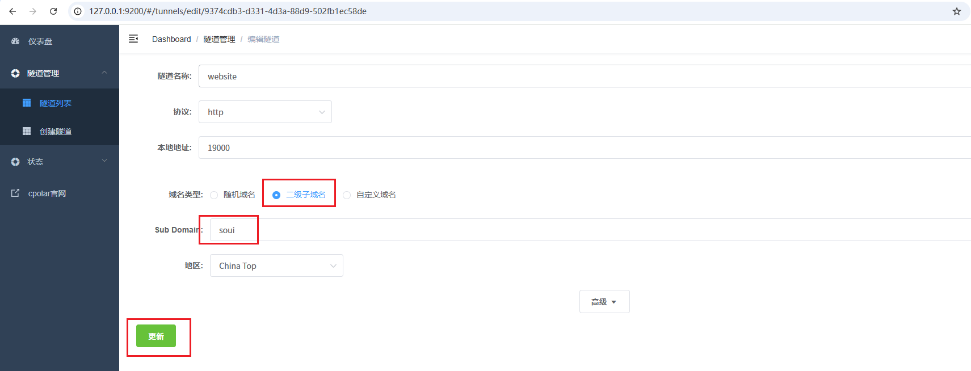
Task: Click the cpolar website external link icon
Action: [x=15, y=193]
